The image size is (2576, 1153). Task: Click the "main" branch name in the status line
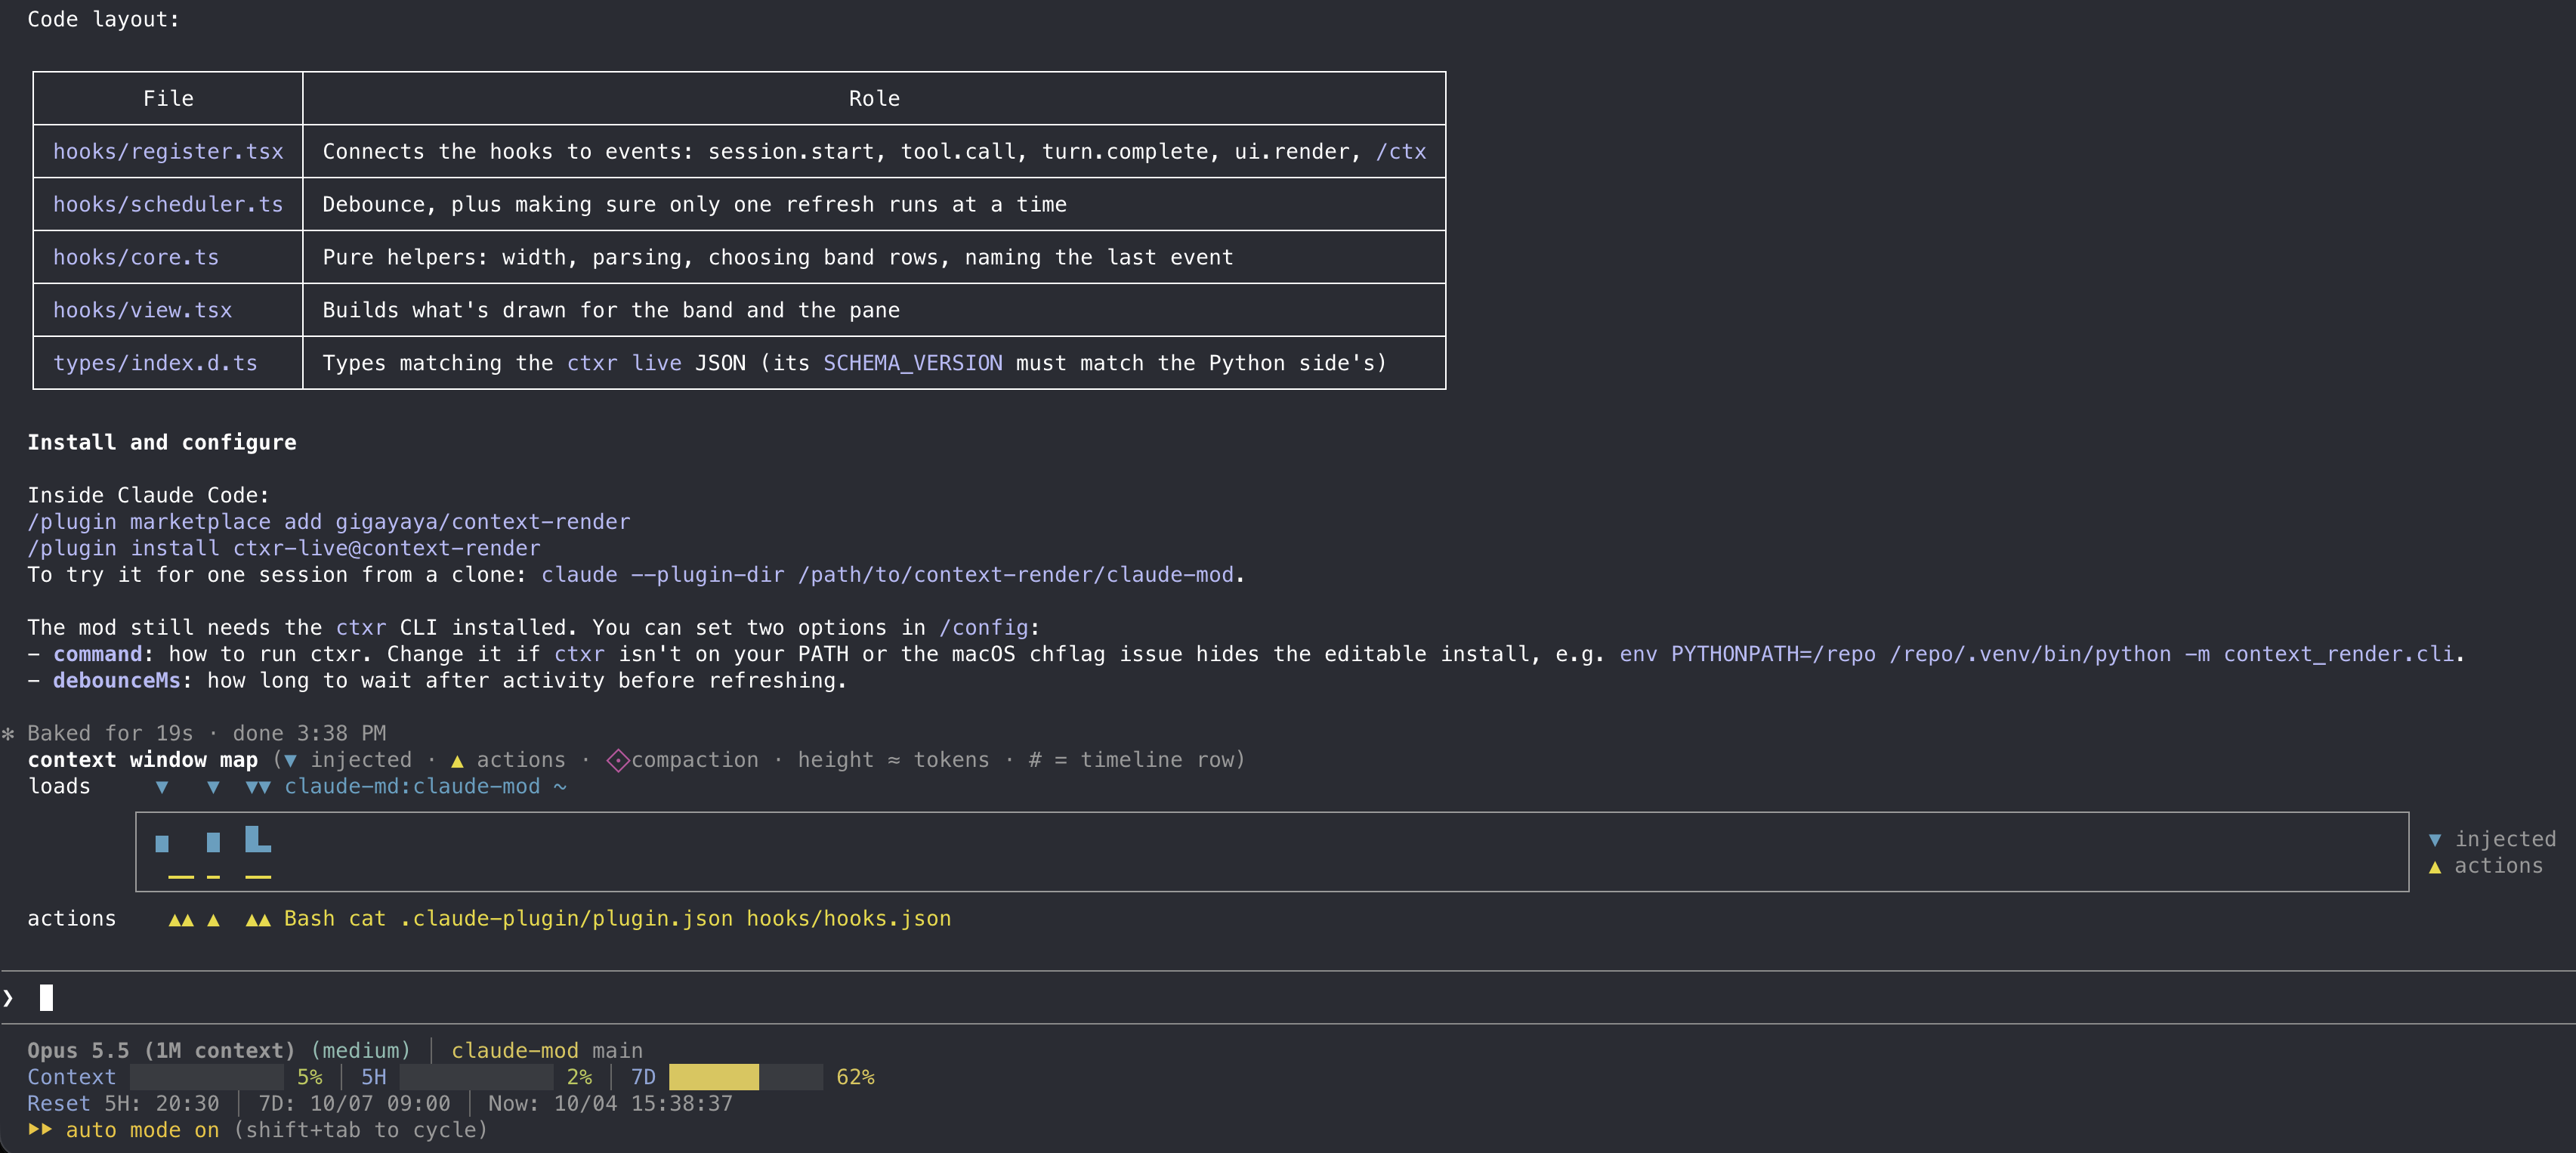[x=617, y=1051]
